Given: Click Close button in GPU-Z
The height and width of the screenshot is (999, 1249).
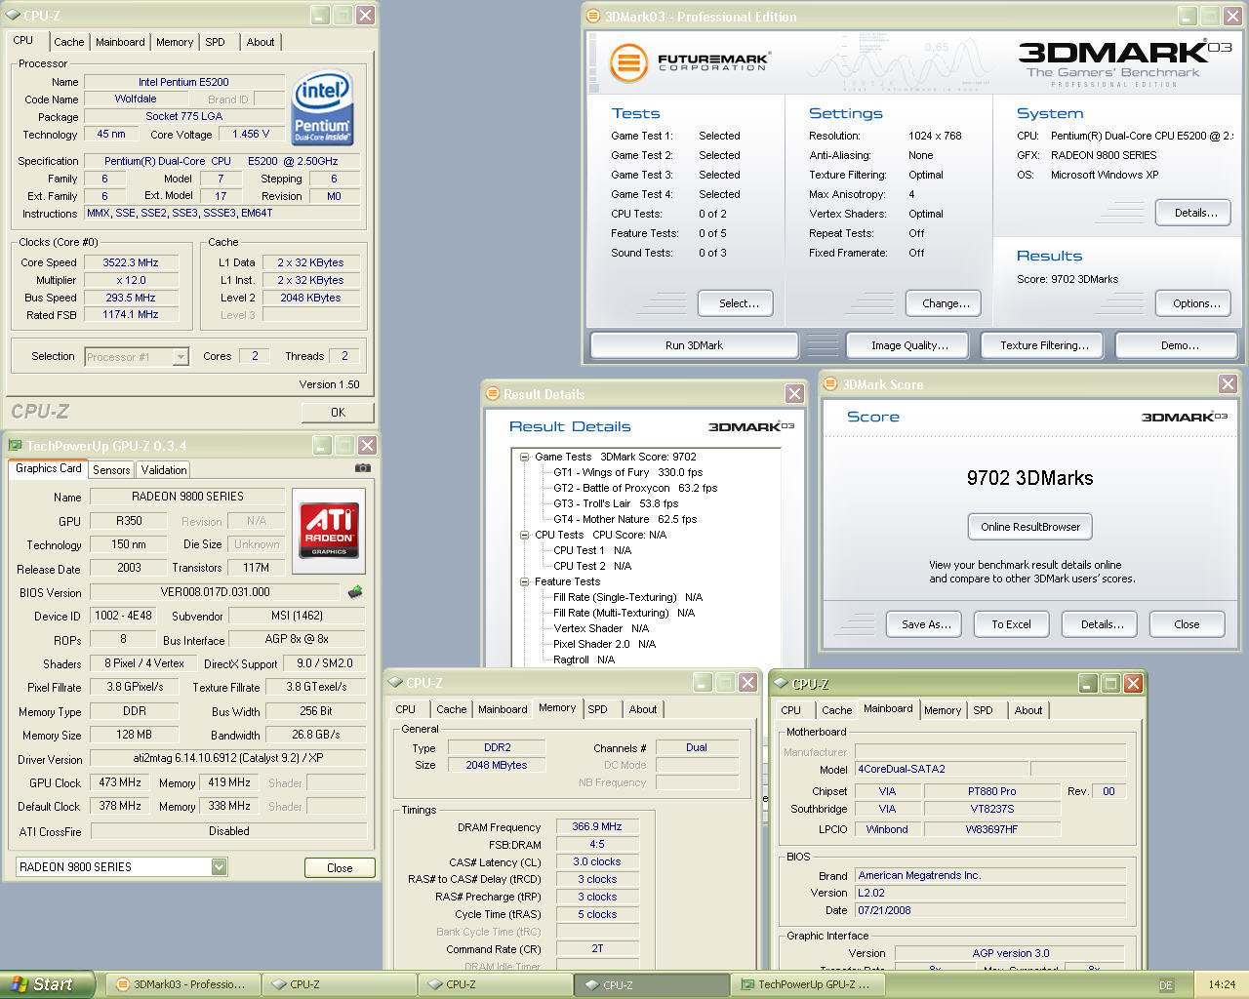Looking at the screenshot, I should tap(340, 868).
